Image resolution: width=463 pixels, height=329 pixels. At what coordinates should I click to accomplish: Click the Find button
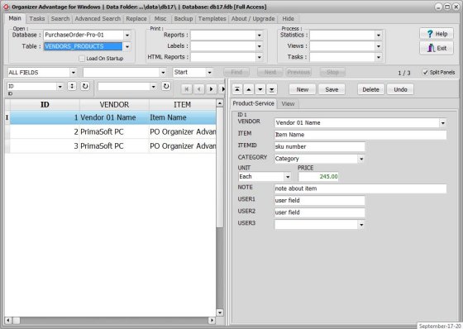click(236, 72)
